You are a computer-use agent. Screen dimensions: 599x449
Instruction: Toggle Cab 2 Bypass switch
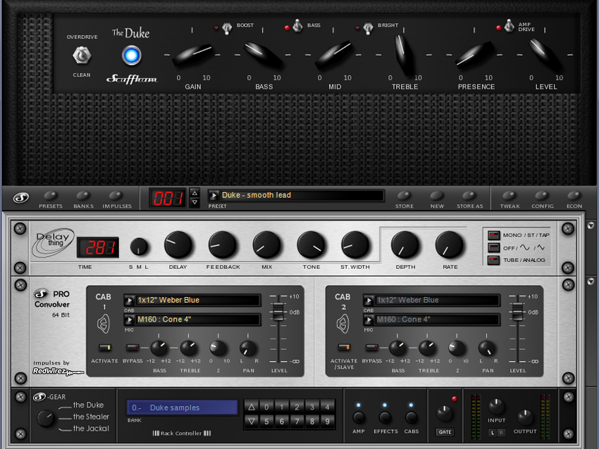click(371, 347)
